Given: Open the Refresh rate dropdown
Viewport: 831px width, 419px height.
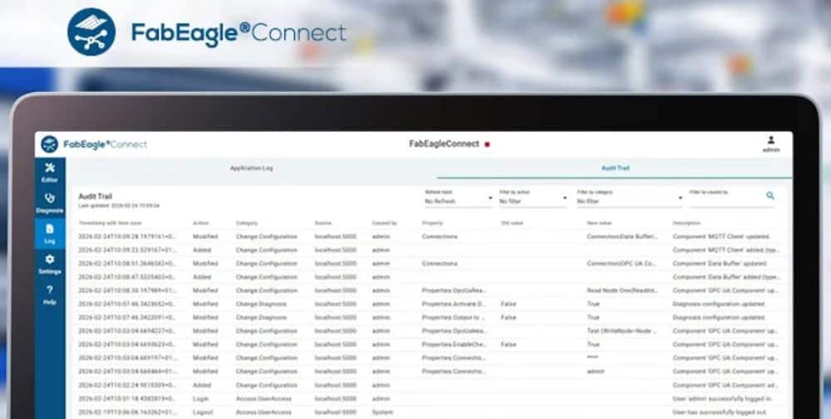Looking at the screenshot, I should tap(459, 197).
